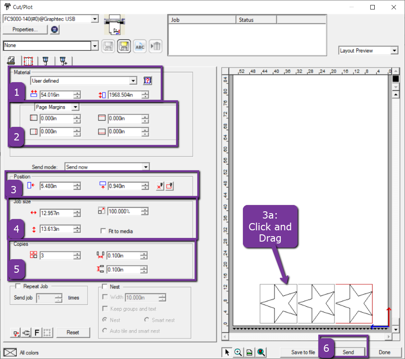Click the bottom margin icon
Screen dimensions: 405x359
[x=102, y=132]
